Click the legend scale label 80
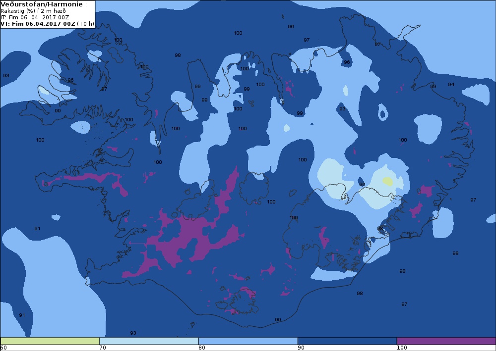This screenshot has height=351, width=496. (x=202, y=348)
